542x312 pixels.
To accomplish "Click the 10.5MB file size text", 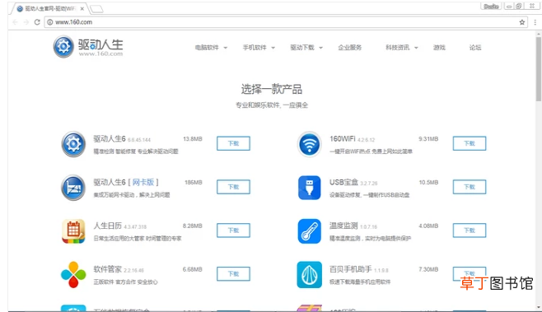I will pos(428,183).
